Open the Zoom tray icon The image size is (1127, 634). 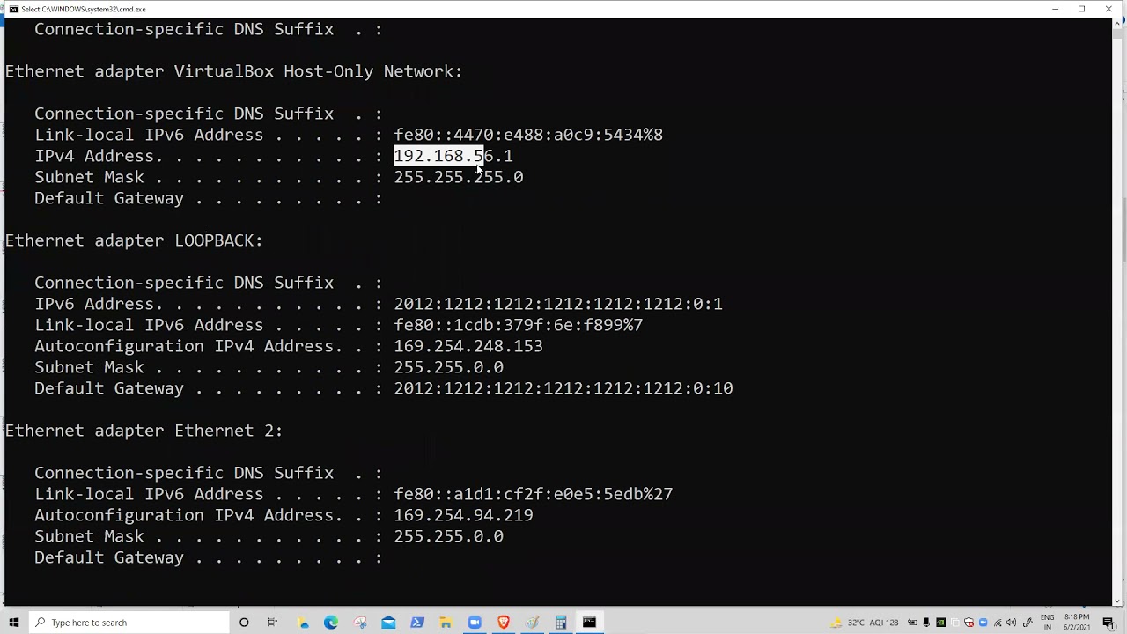pos(983,623)
